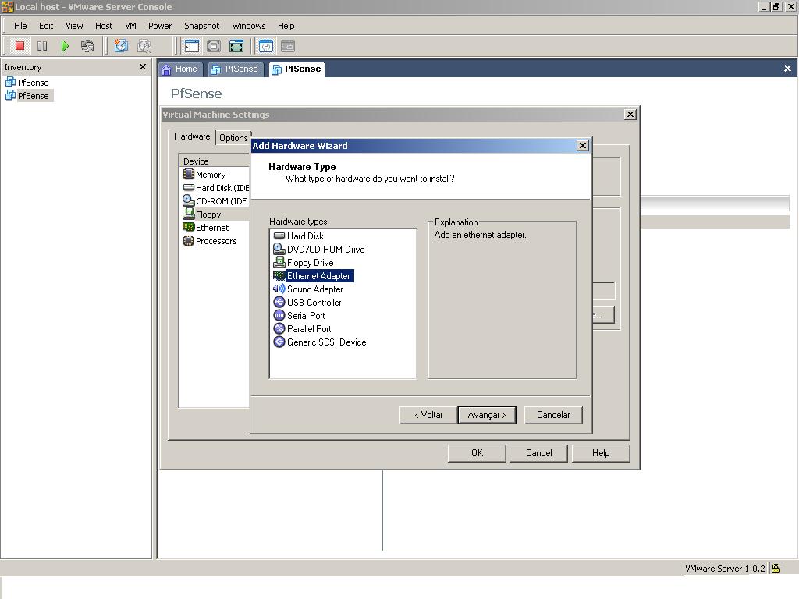The height and width of the screenshot is (599, 799).
Task: Click Cancel in Virtual Machine Settings
Action: point(539,453)
